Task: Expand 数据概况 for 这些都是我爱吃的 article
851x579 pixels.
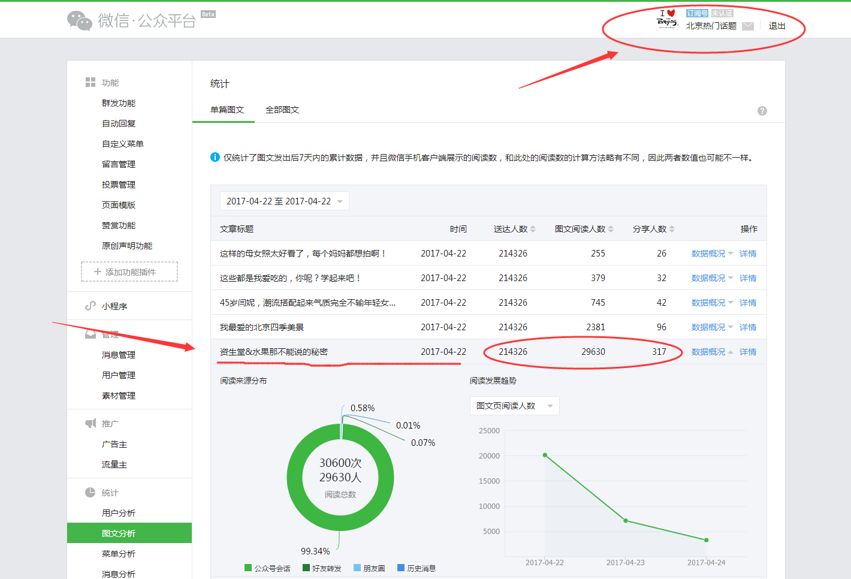Action: tap(712, 278)
